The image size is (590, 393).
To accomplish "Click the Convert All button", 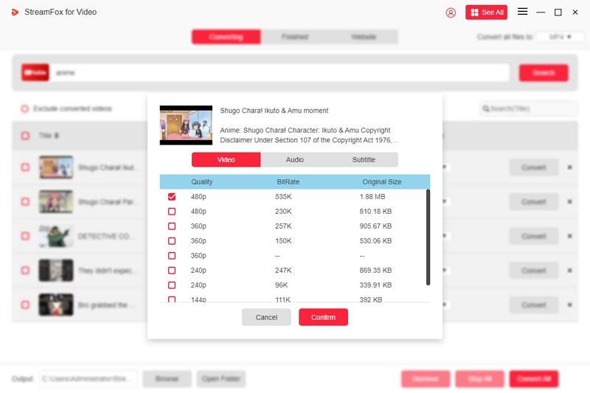I will [x=533, y=379].
